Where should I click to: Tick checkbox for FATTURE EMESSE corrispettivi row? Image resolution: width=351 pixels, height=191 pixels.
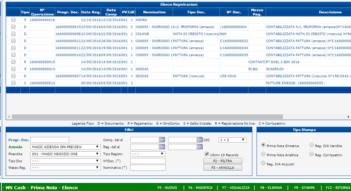pos(13,83)
